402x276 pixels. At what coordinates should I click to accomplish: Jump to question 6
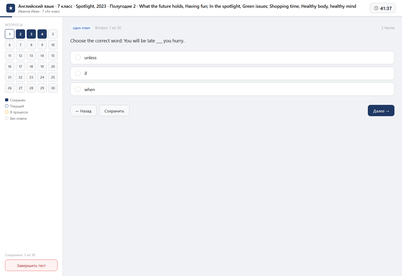pyautogui.click(x=10, y=45)
